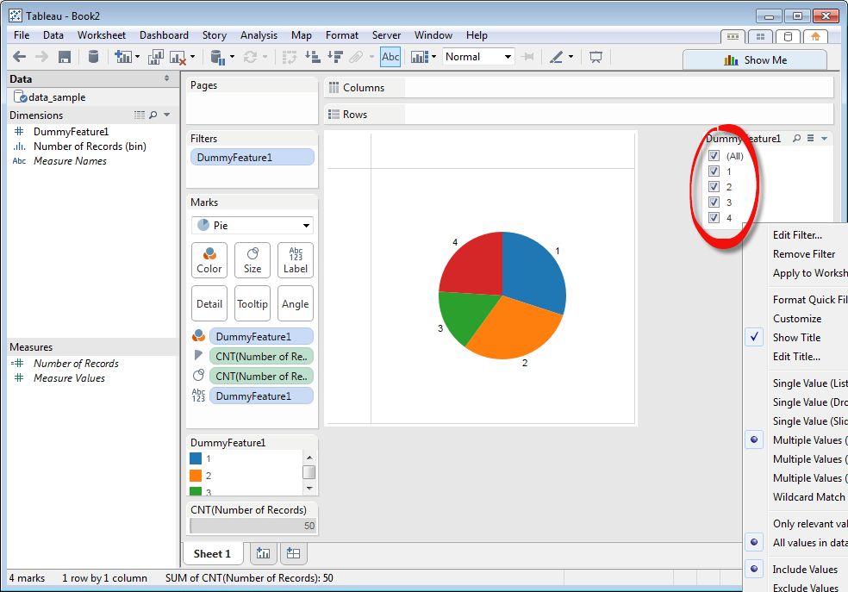
Task: Click the highlight pen toolbar icon
Action: pos(557,57)
